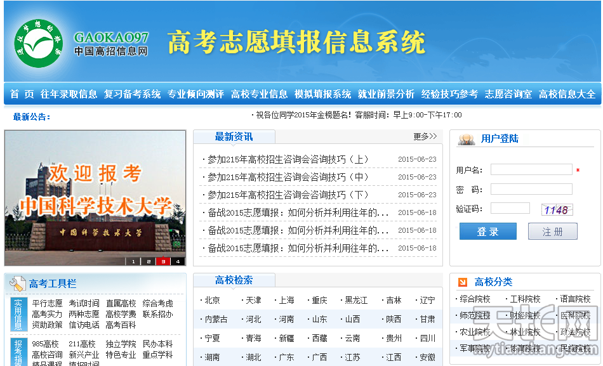Select 北京 in 高校检索
The image size is (603, 366).
(212, 300)
